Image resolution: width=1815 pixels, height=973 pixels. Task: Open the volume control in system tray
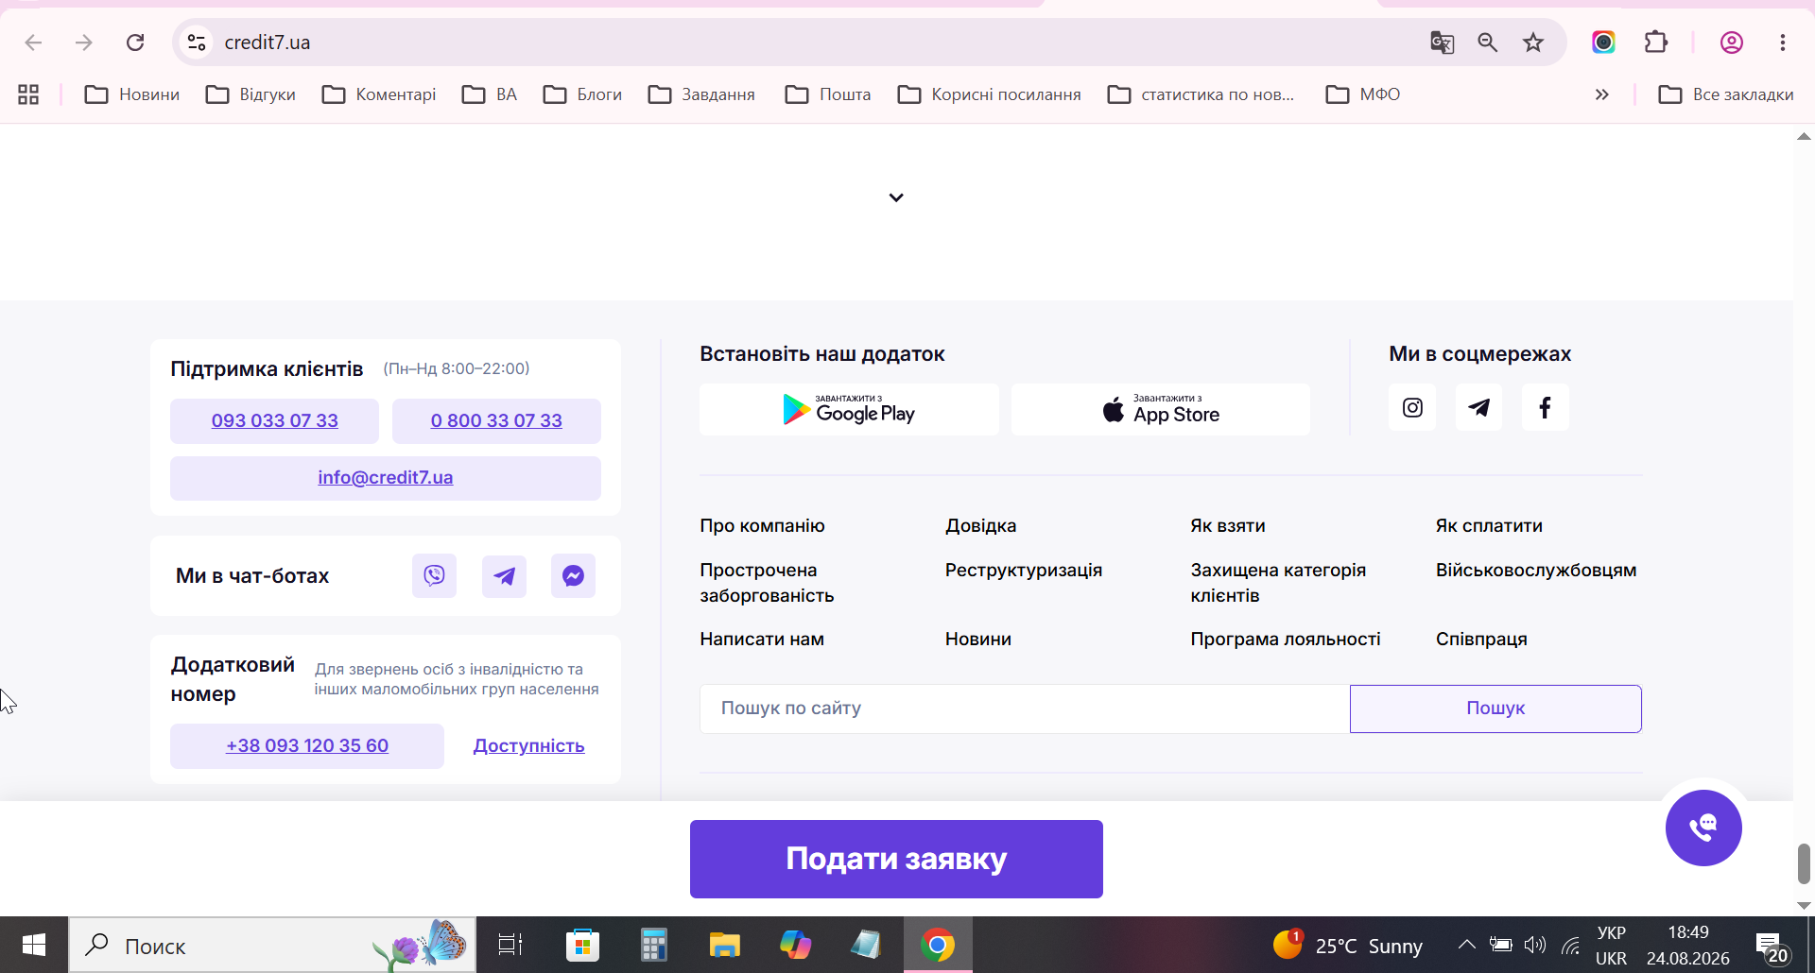[1535, 945]
